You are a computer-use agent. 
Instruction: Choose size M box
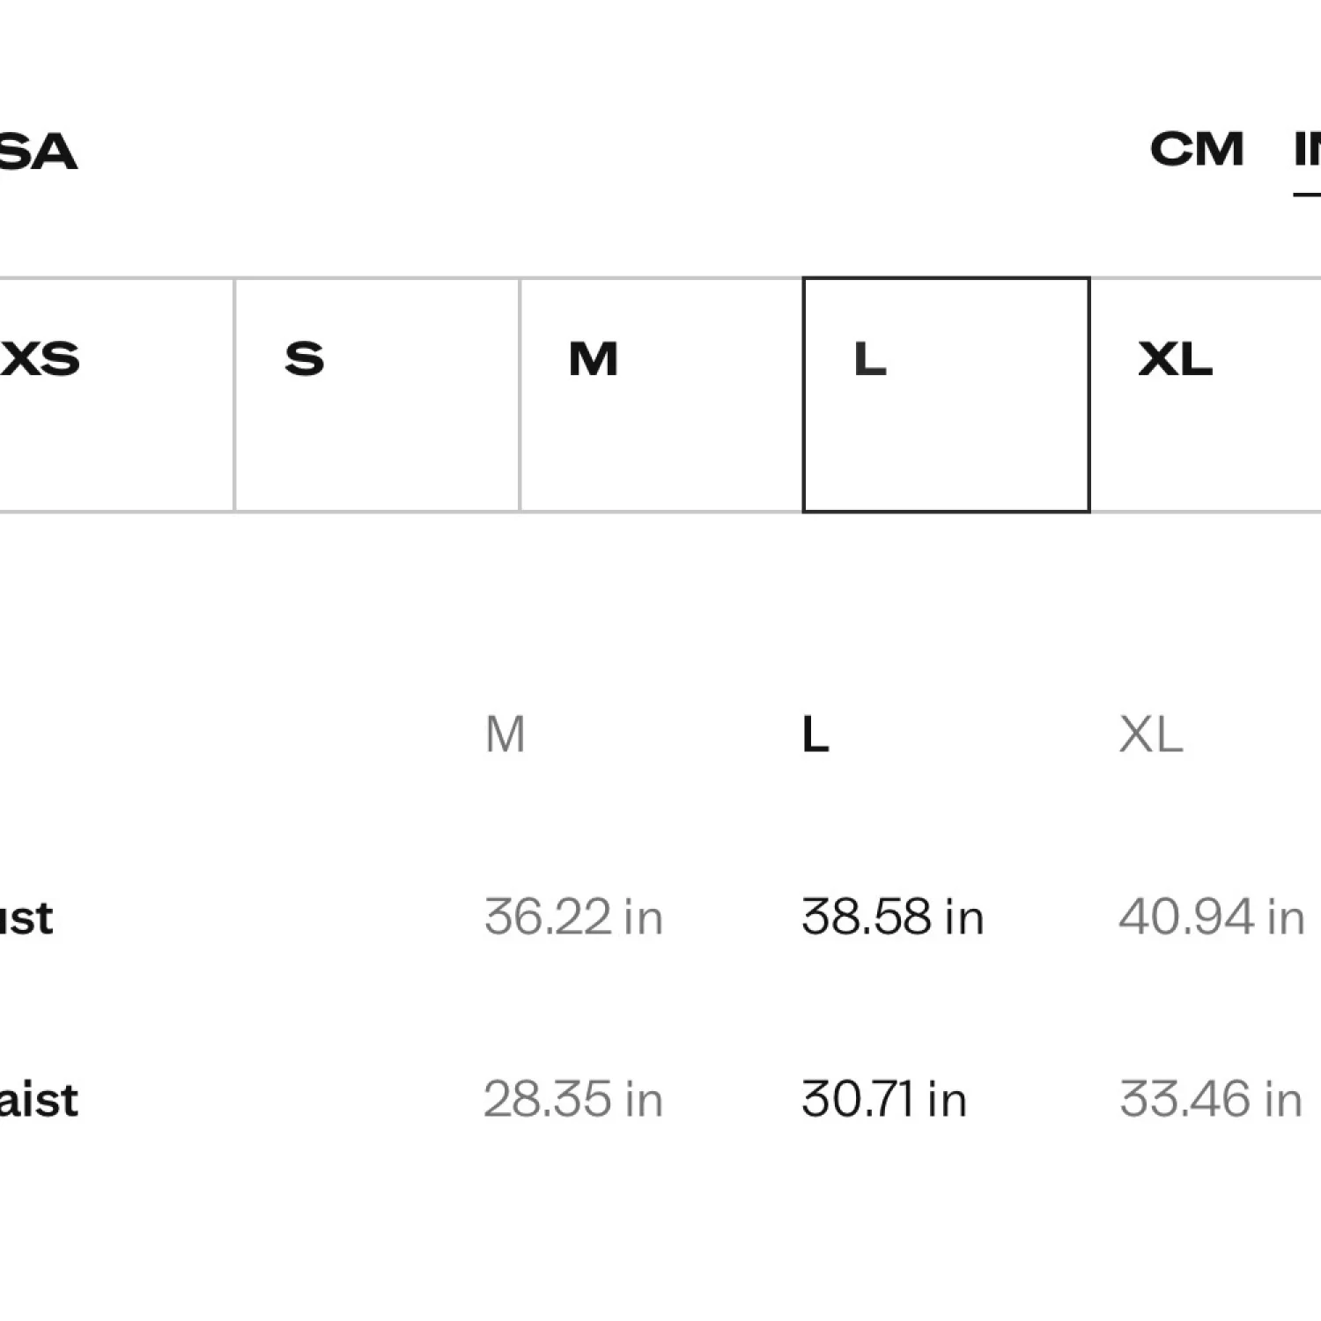pyautogui.click(x=661, y=395)
